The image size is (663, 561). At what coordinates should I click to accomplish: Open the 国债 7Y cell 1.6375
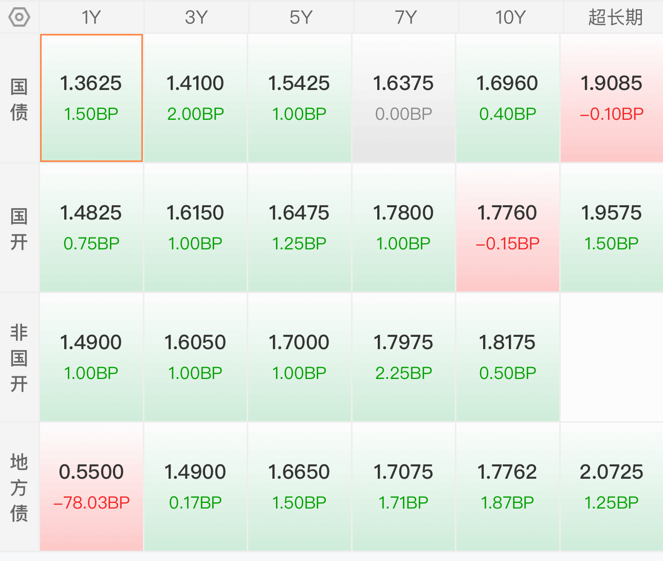click(403, 98)
